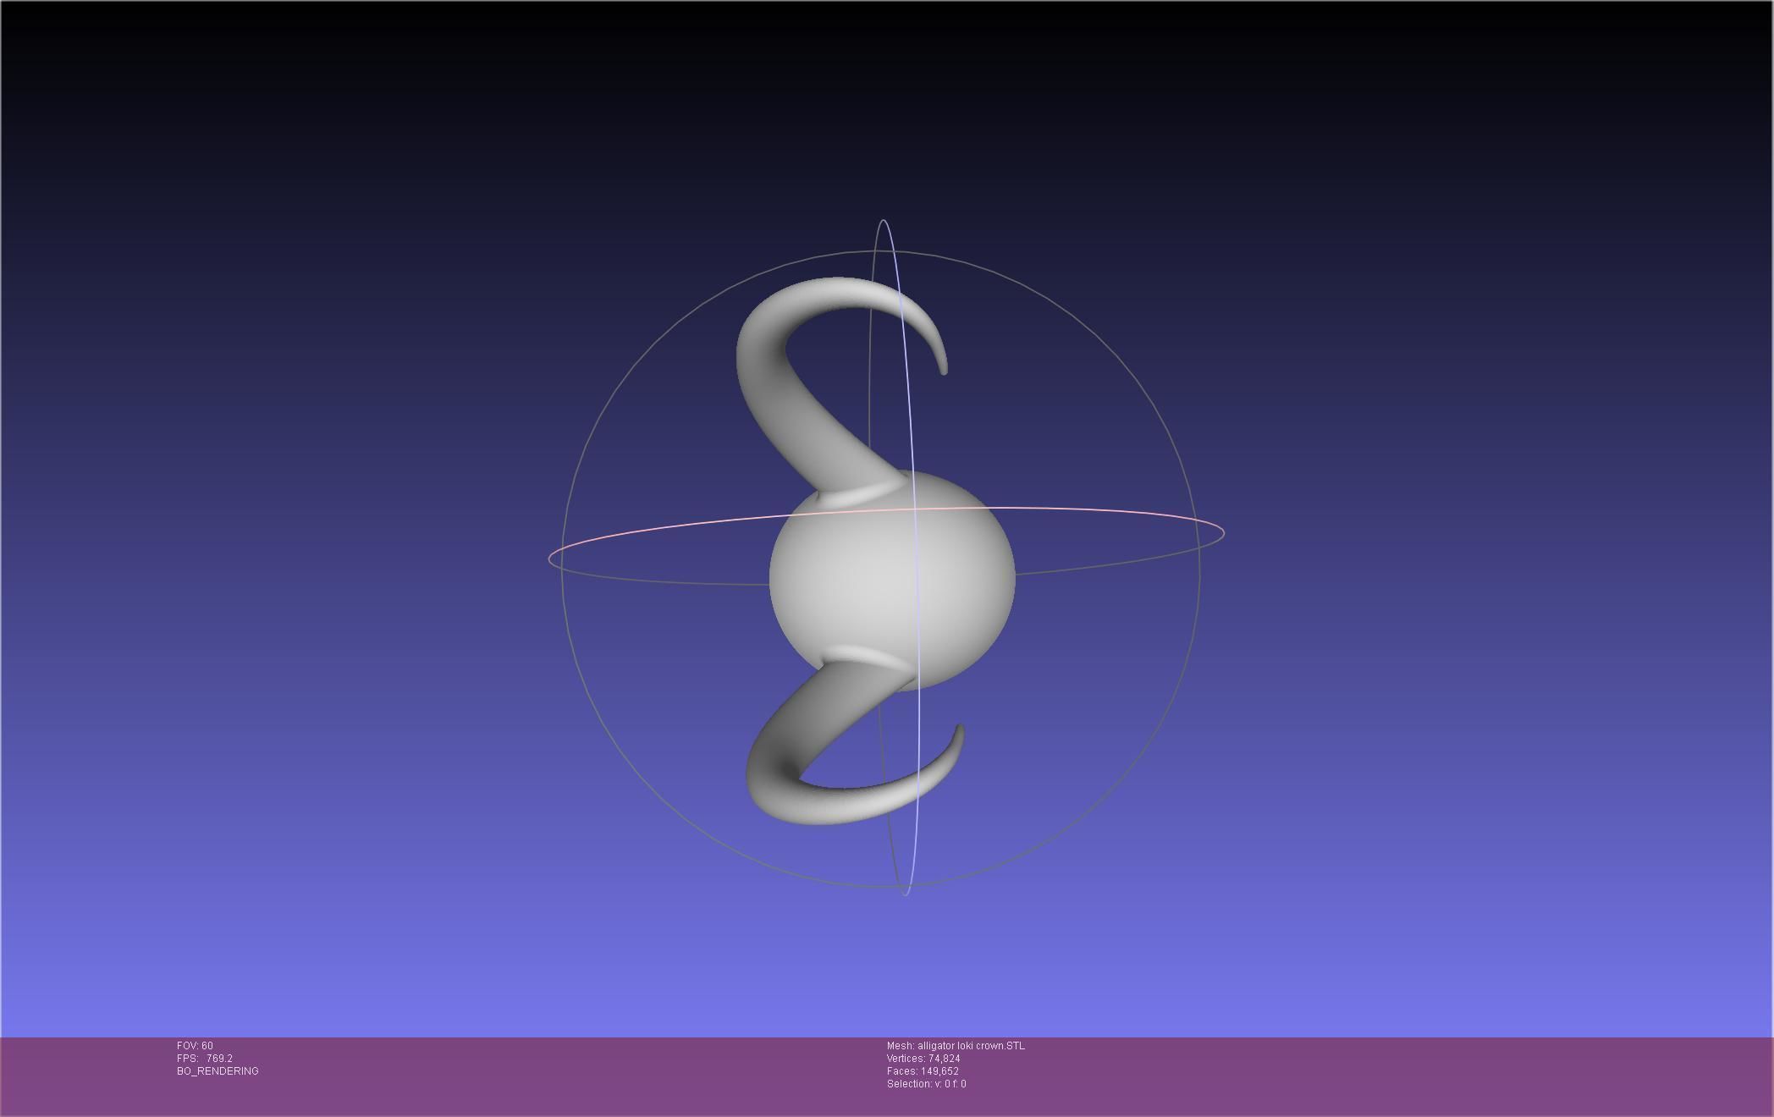Click the pointed tip of the lower horn
The image size is (1774, 1117).
(959, 729)
